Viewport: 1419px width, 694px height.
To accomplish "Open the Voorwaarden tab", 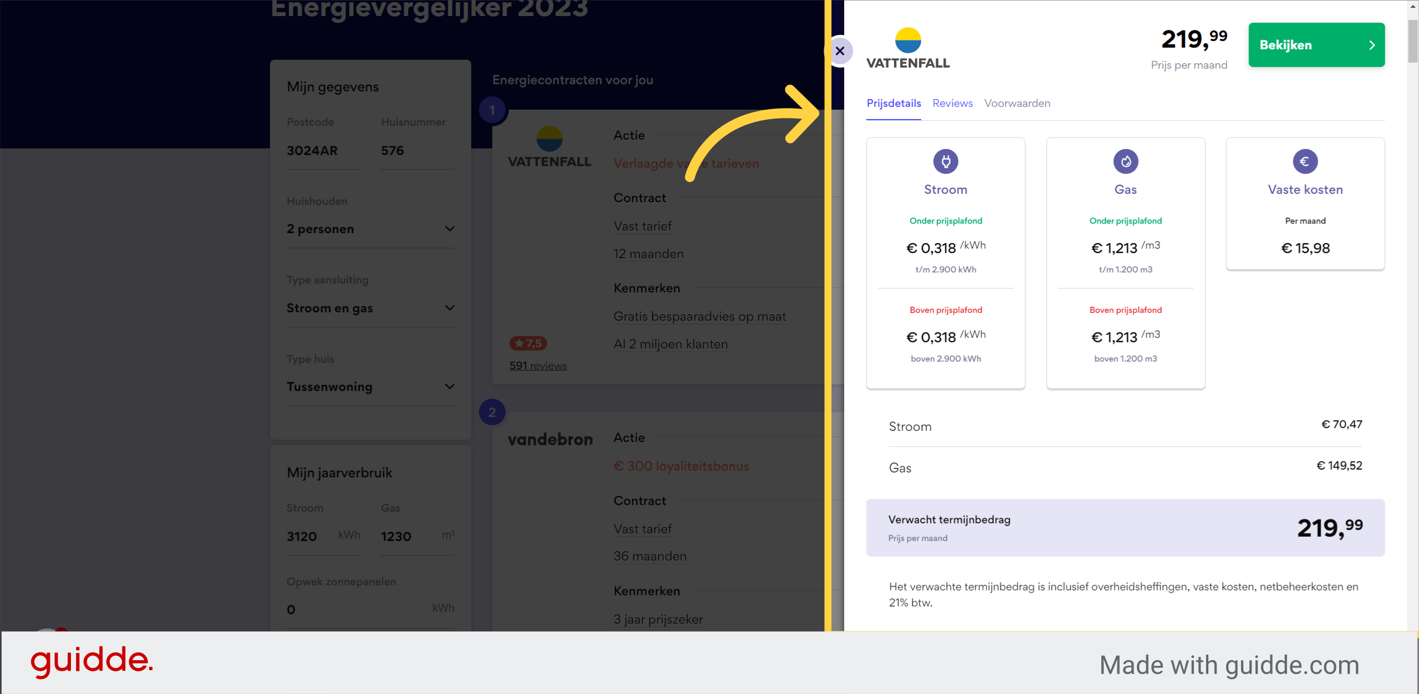I will [x=1017, y=103].
